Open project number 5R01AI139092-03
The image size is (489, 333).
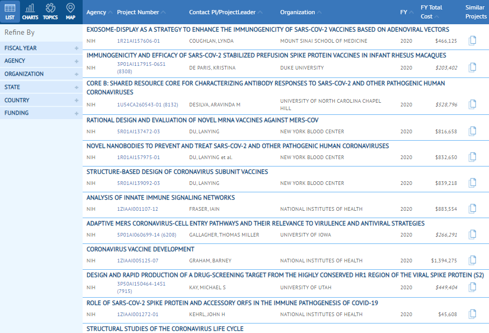coord(138,183)
